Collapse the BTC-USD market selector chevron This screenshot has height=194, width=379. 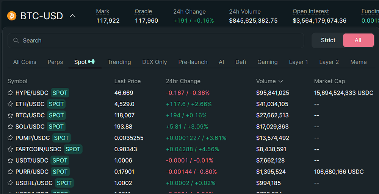coord(72,16)
